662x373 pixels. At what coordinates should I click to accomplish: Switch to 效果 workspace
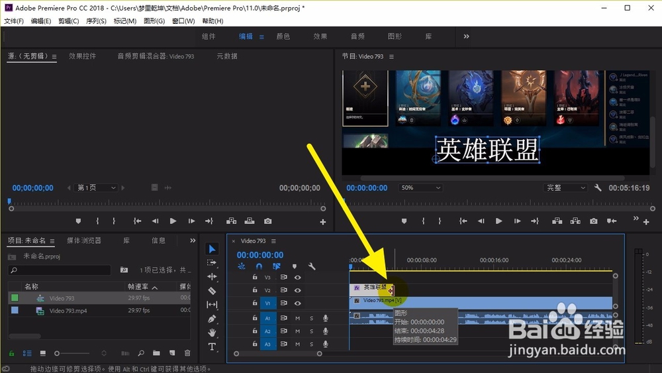(x=320, y=36)
